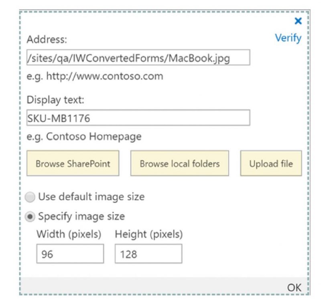This screenshot has width=321, height=303.
Task: Click the 'Use default image size' label text
Action: tap(91, 197)
